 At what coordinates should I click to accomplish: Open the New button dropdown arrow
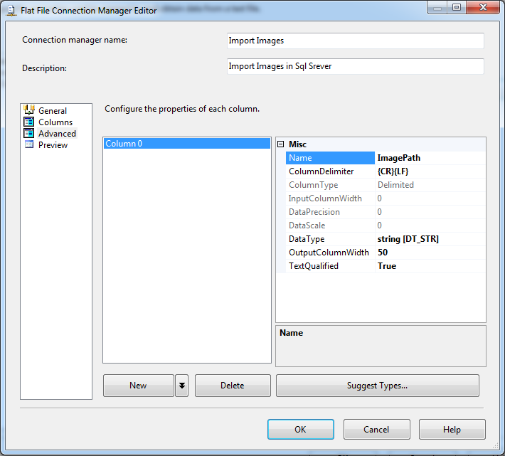tap(182, 386)
